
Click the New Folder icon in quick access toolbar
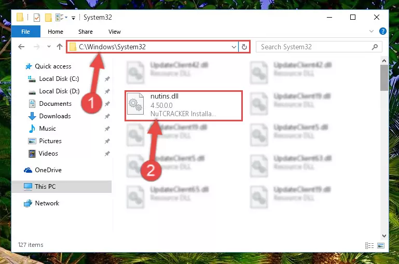point(48,18)
